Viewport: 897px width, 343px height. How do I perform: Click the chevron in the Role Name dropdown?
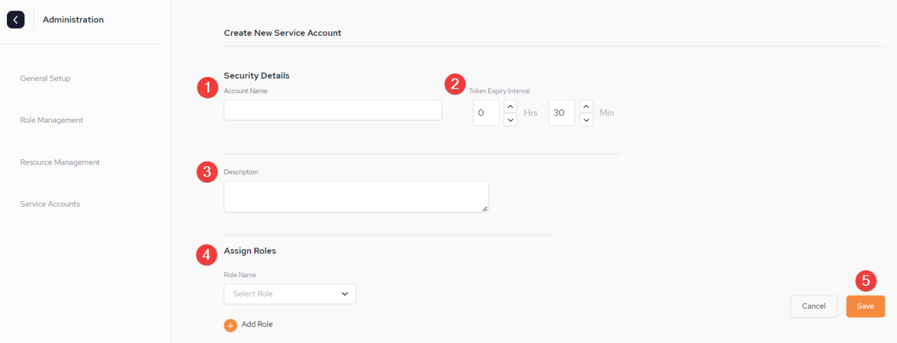[x=345, y=294]
